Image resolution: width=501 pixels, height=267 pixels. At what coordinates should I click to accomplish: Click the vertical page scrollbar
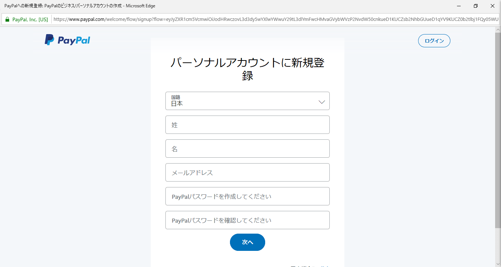pyautogui.click(x=498, y=130)
